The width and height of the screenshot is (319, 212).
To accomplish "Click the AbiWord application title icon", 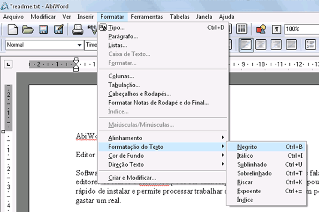I will click(x=5, y=6).
